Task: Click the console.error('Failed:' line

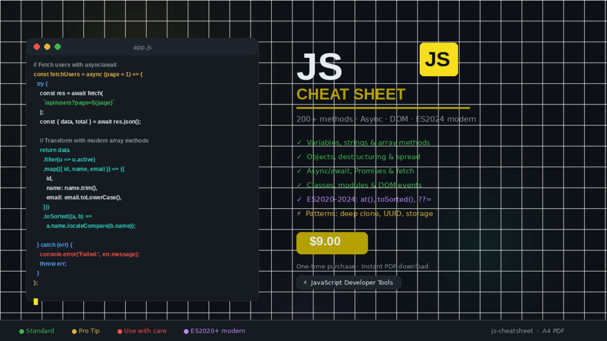Action: [x=89, y=254]
